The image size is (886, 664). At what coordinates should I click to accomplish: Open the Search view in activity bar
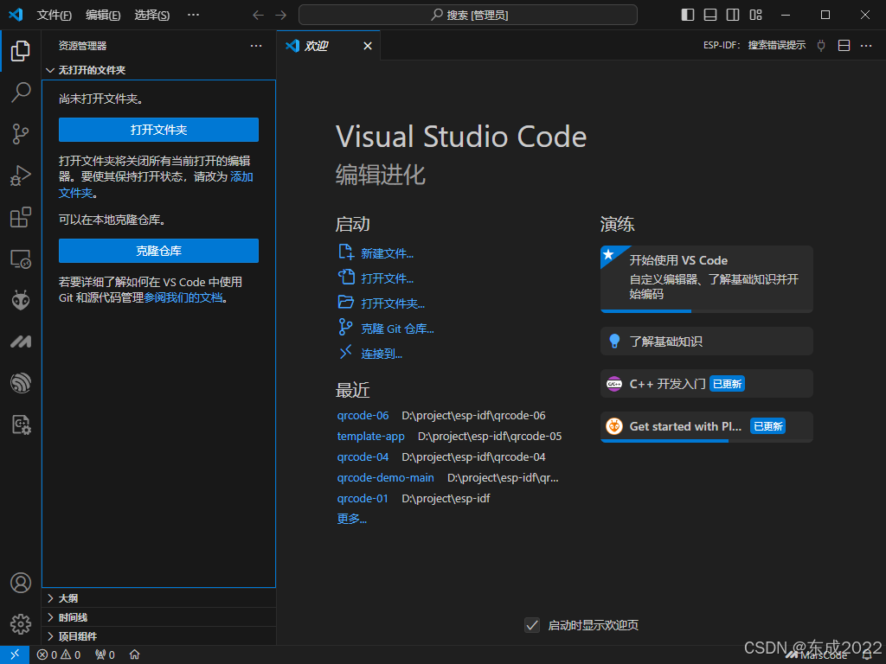point(21,92)
